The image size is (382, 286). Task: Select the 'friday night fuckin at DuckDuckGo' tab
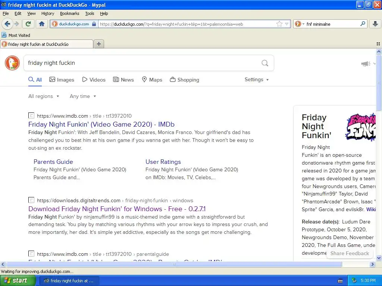click(47, 44)
